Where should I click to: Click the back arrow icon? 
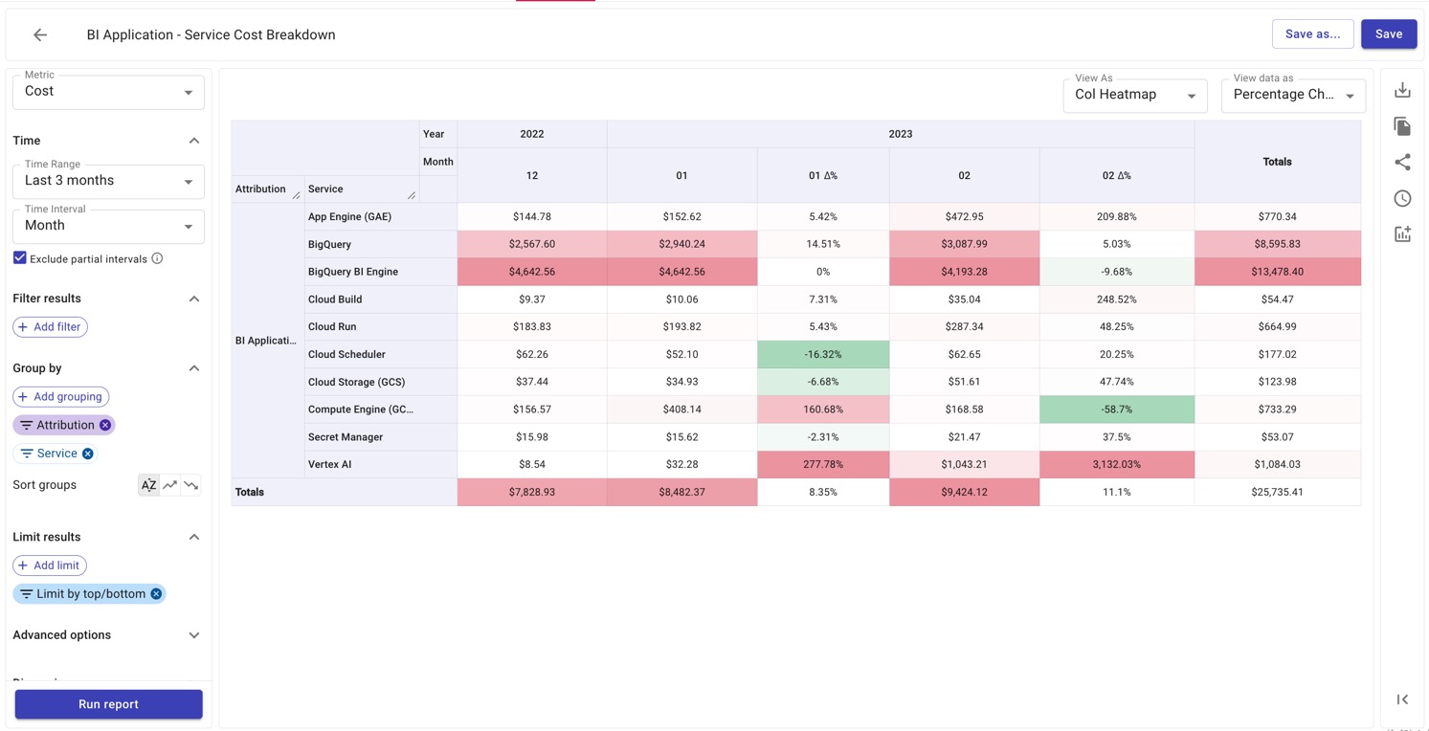pyautogui.click(x=40, y=34)
